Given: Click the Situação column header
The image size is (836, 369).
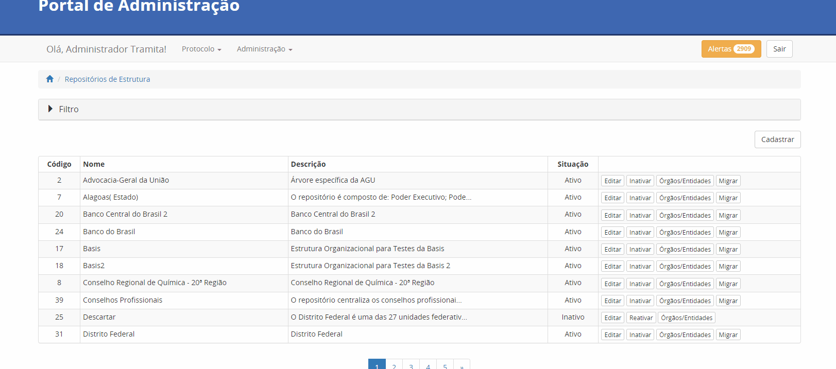Looking at the screenshot, I should pyautogui.click(x=573, y=164).
